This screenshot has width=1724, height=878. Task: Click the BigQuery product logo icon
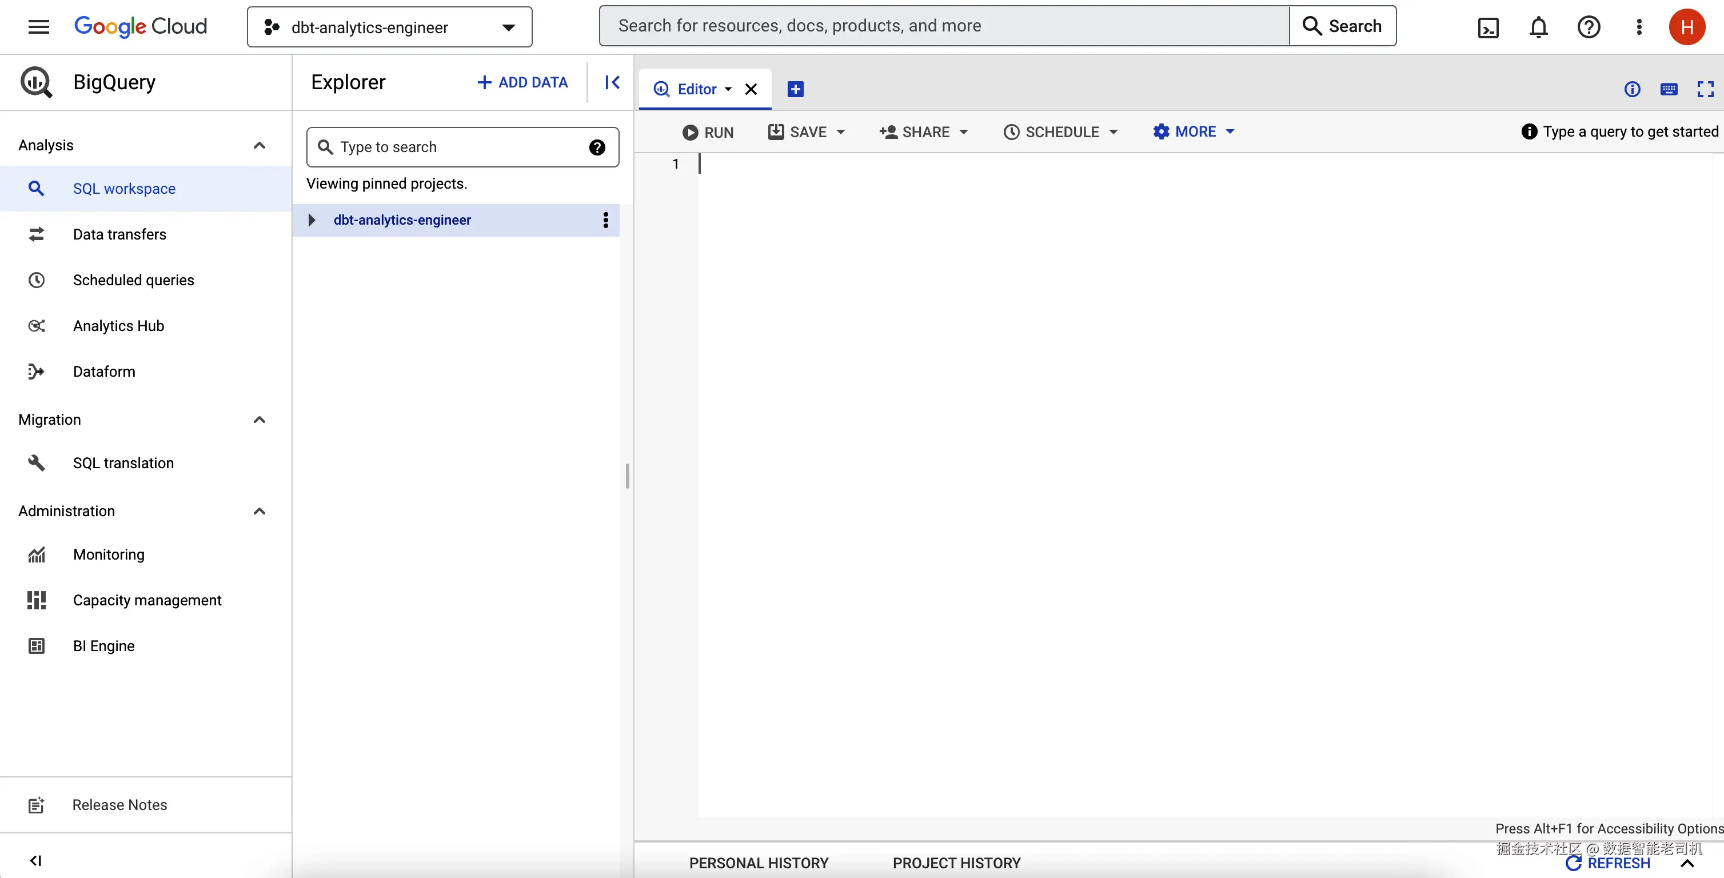click(x=36, y=82)
